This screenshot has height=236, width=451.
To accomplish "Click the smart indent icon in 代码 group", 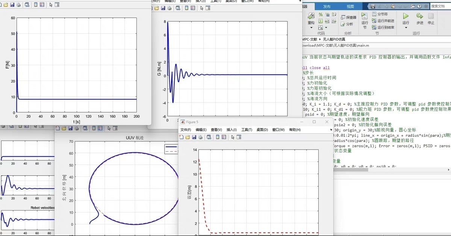I will (321, 21).
